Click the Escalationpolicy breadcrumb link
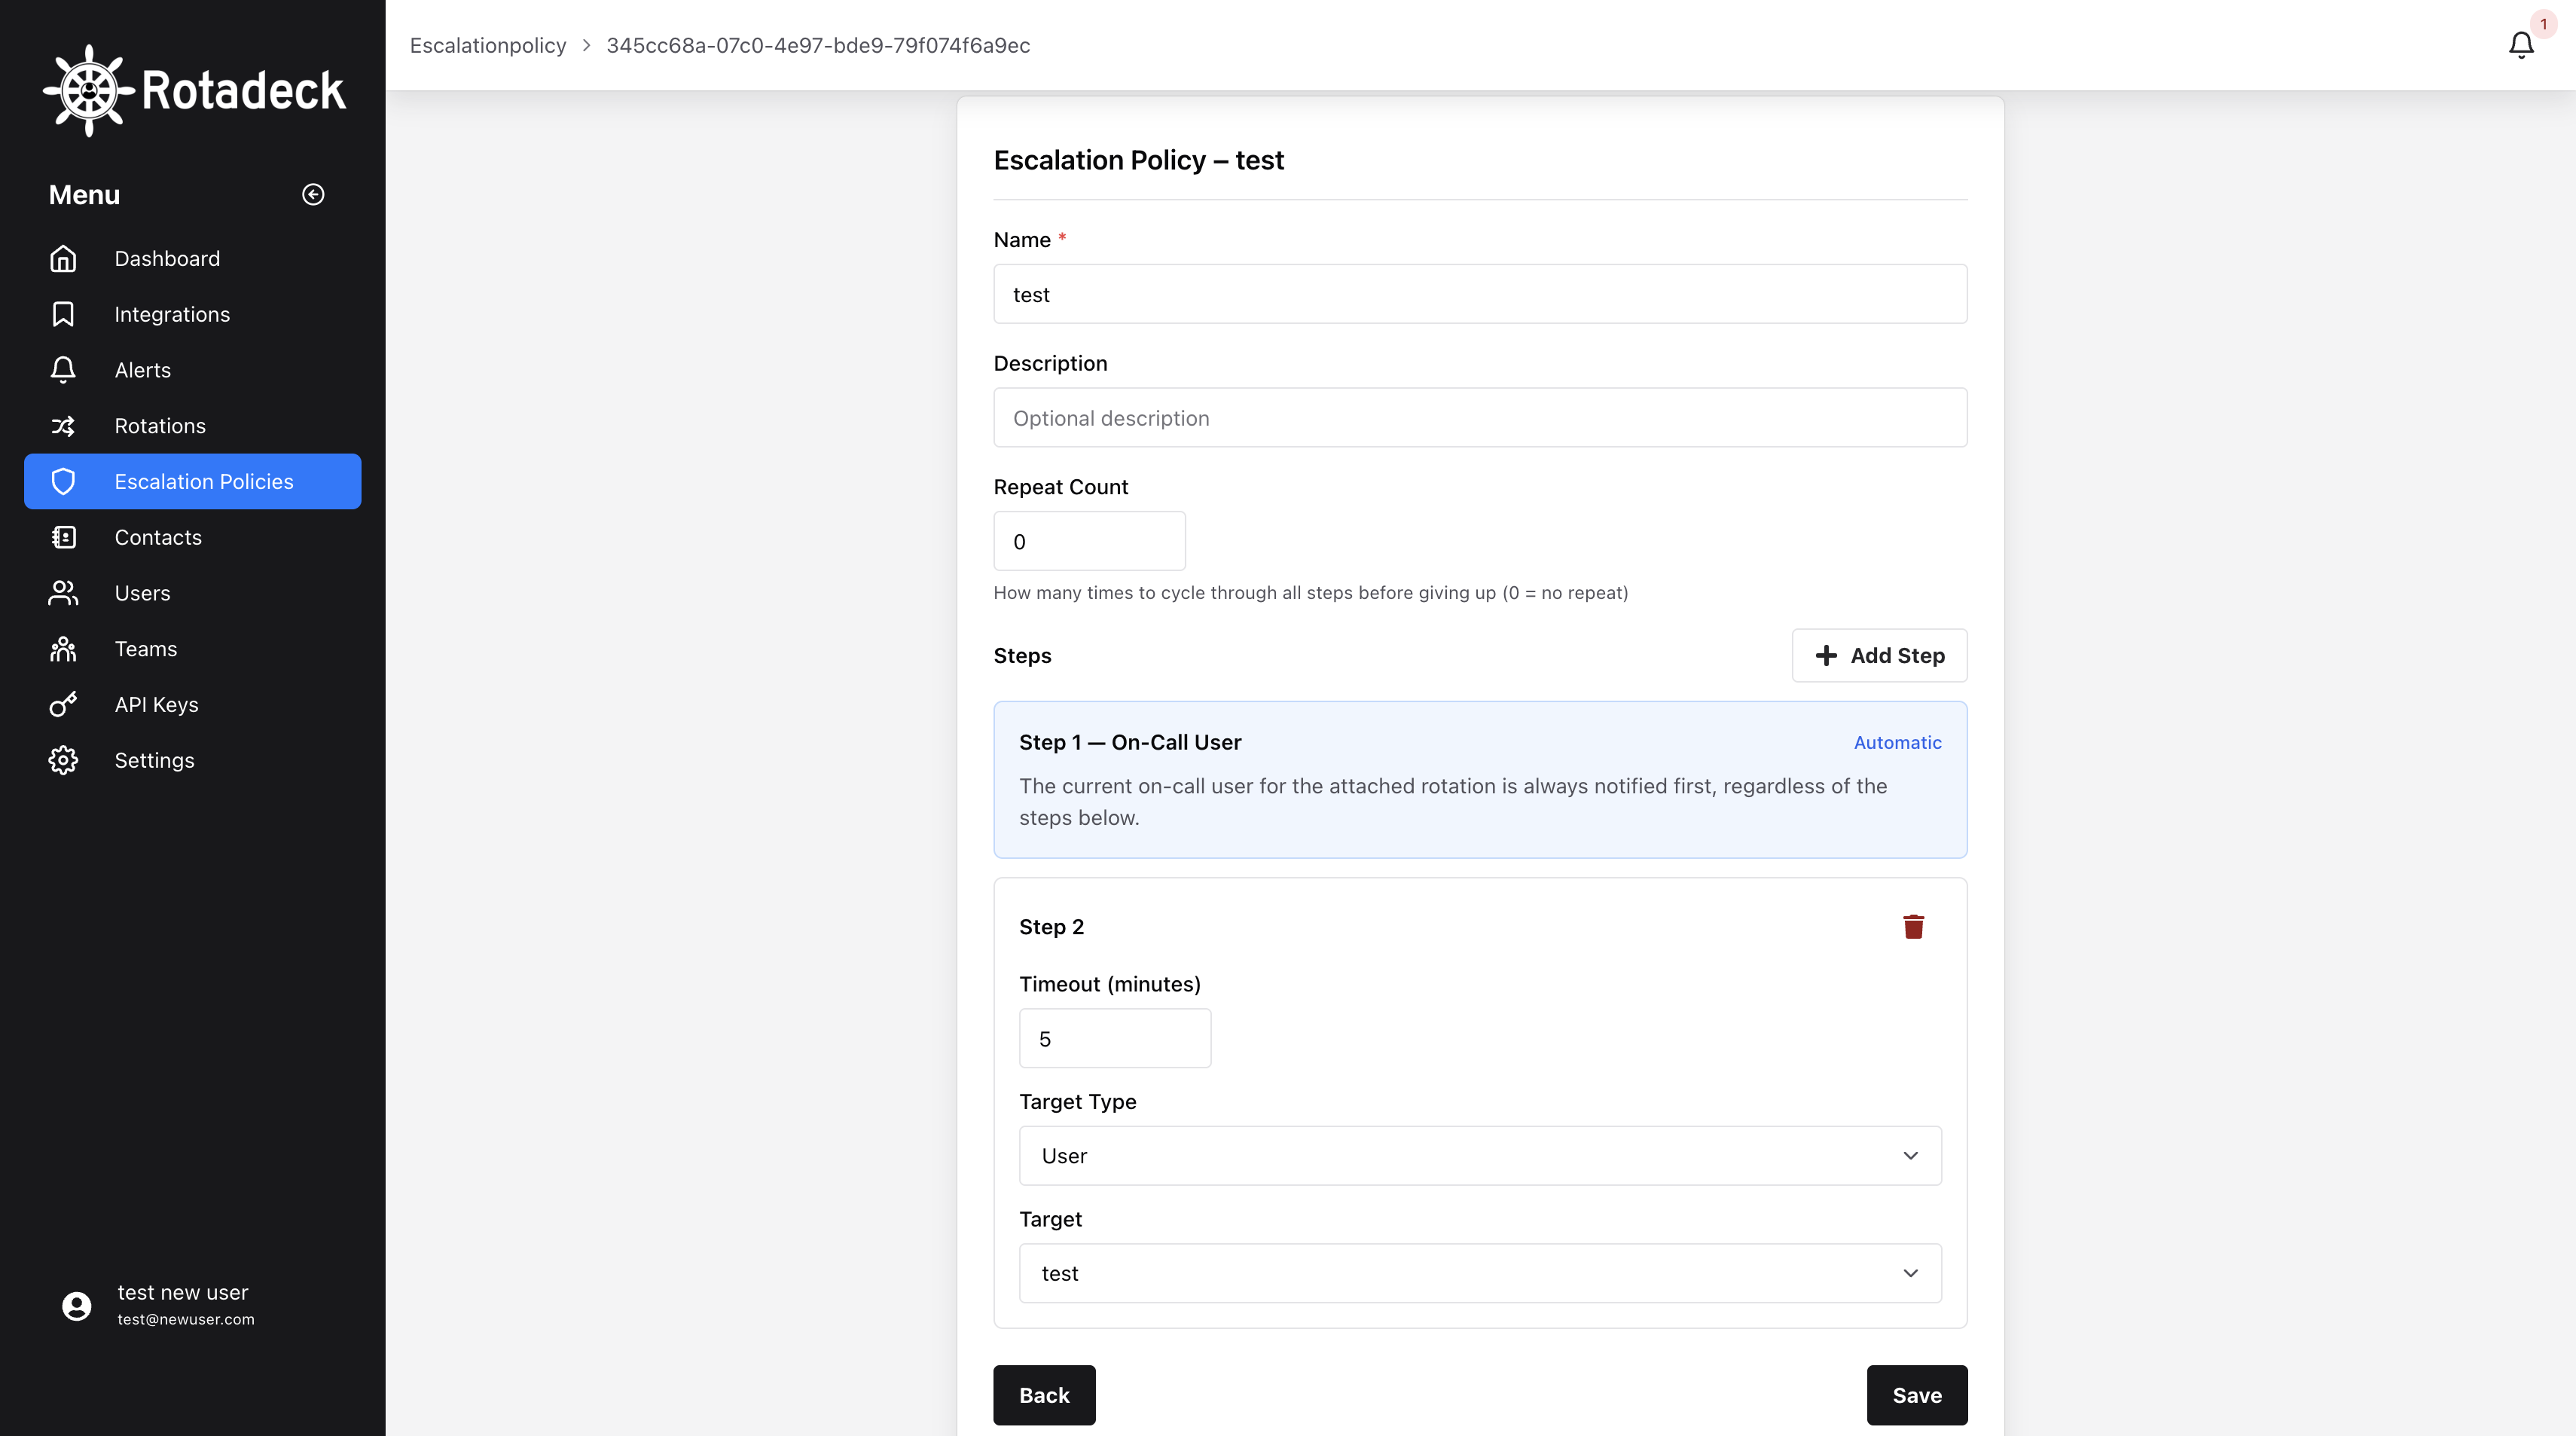This screenshot has height=1436, width=2576. pyautogui.click(x=488, y=45)
